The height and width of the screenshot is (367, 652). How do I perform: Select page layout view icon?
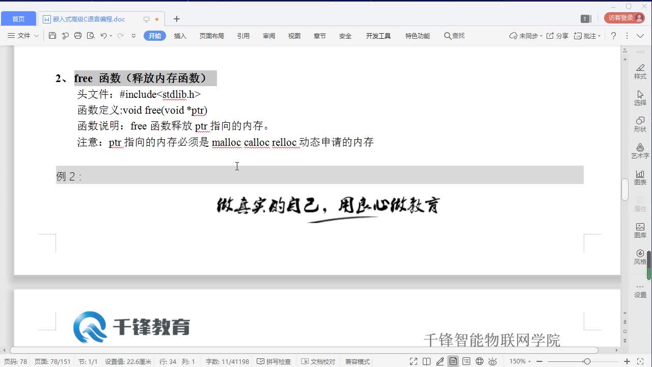(x=453, y=361)
